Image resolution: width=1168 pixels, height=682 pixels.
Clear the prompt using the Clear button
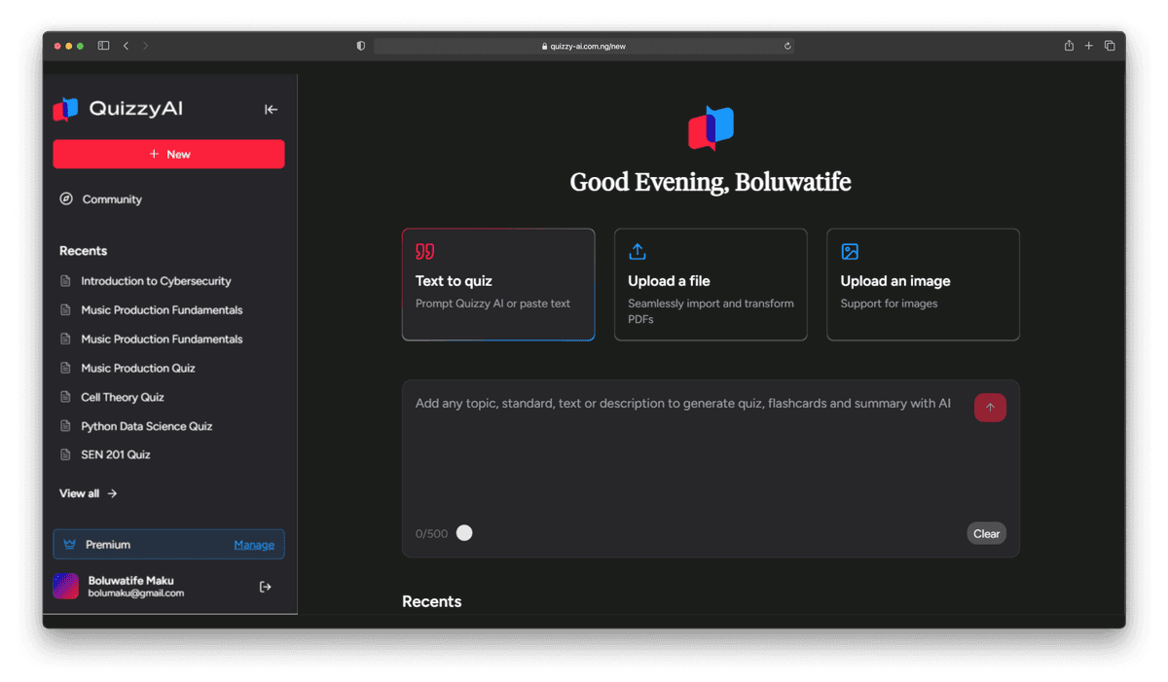tap(986, 532)
